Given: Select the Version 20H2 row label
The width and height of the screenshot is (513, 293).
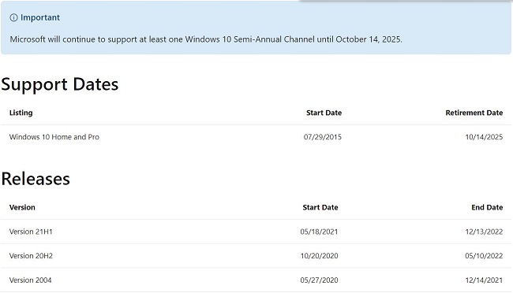Looking at the screenshot, I should click(x=31, y=256).
